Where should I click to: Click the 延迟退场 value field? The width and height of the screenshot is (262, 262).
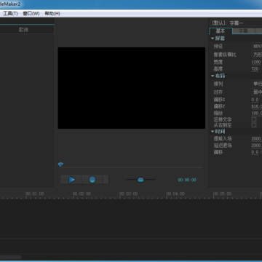(257, 146)
